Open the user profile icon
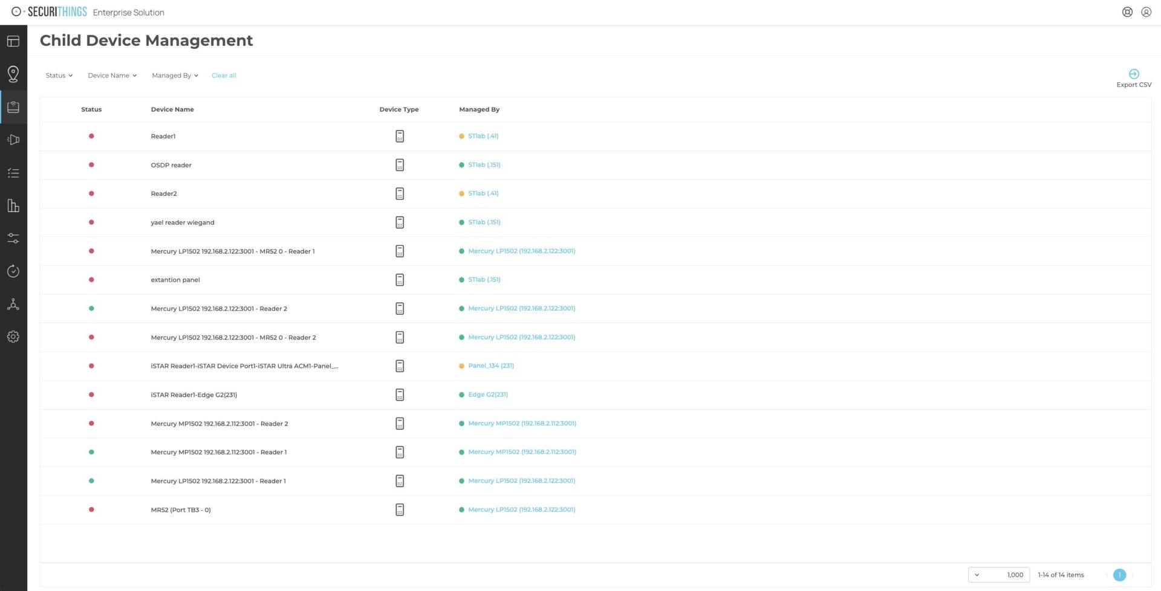Viewport: 1161px width, 591px height. point(1146,12)
